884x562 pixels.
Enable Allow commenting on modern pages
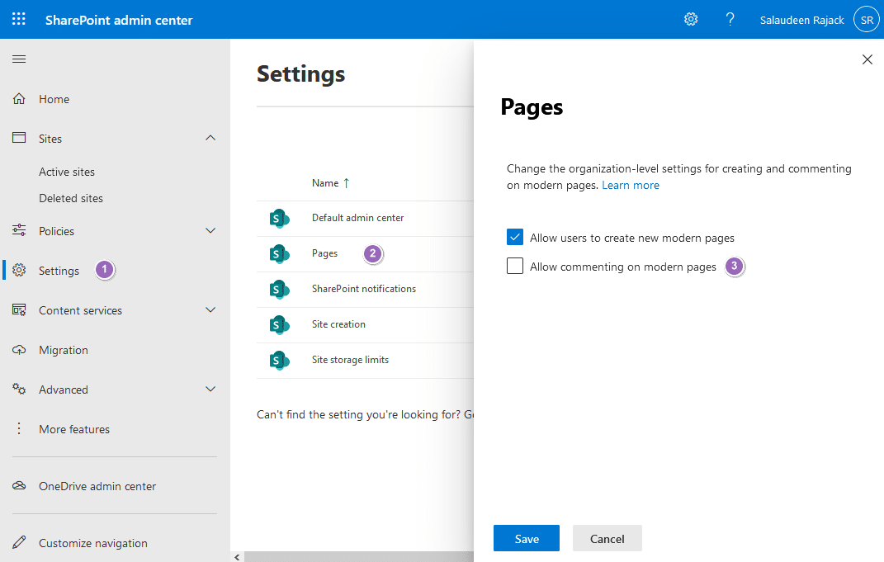(x=515, y=266)
